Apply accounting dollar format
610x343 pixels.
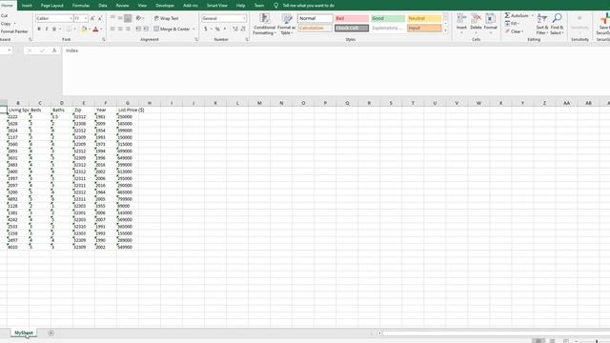206,30
